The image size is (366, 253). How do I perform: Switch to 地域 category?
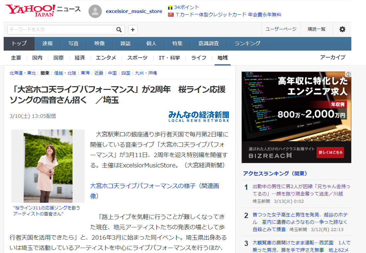(x=223, y=58)
